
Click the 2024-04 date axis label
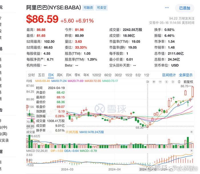(x=114, y=169)
